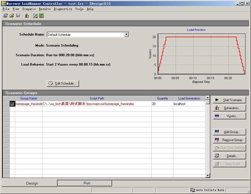
Task: Uncheck the homepage_fnewindex group checkbox
Action: (x=12, y=104)
